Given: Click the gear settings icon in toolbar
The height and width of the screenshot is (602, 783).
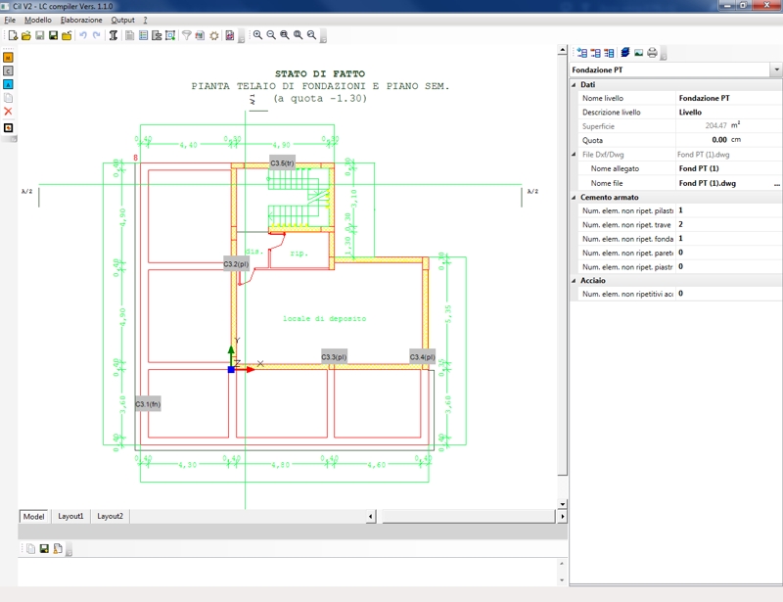Looking at the screenshot, I should tap(213, 36).
